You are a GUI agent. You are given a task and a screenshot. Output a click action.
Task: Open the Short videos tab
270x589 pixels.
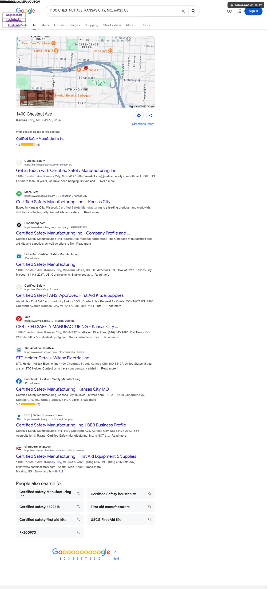click(112, 25)
